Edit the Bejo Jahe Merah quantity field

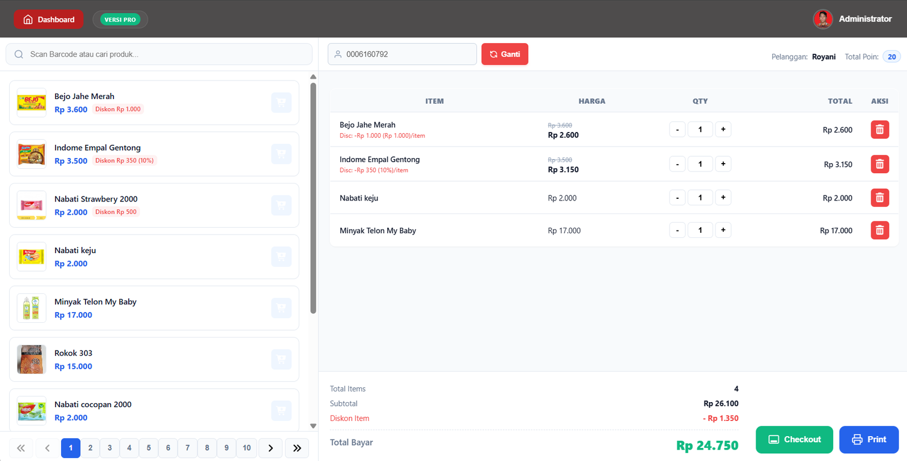(x=700, y=130)
